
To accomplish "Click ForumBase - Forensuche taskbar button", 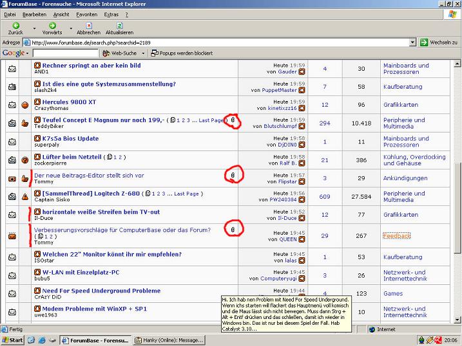I will pyautogui.click(x=95, y=340).
